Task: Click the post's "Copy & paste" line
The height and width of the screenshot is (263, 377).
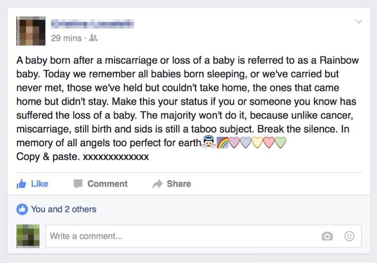Action: (82, 156)
